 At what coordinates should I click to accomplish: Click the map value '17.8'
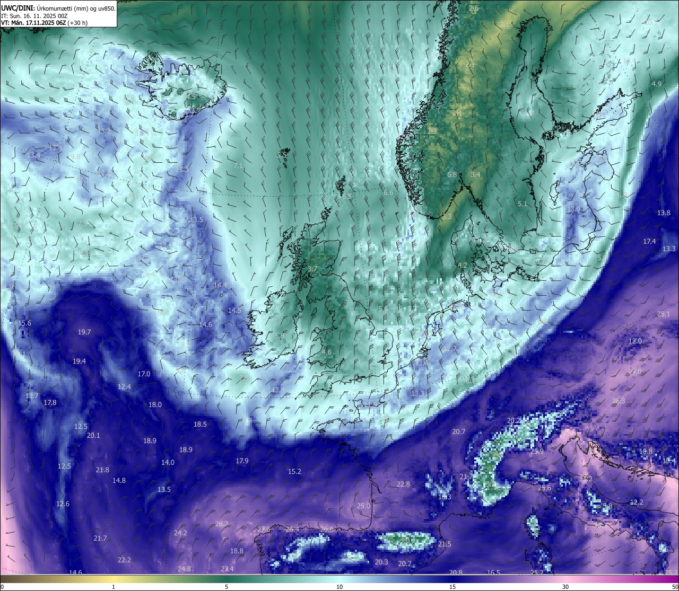[50, 403]
